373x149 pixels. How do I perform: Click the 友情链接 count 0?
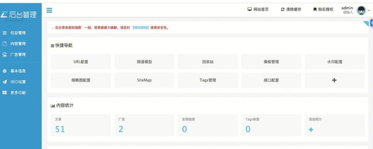tap(184, 129)
